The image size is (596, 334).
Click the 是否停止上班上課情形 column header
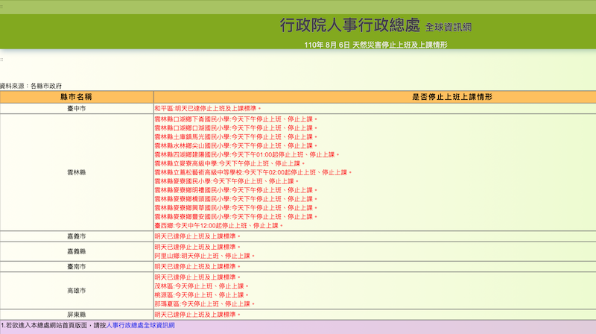pos(452,97)
